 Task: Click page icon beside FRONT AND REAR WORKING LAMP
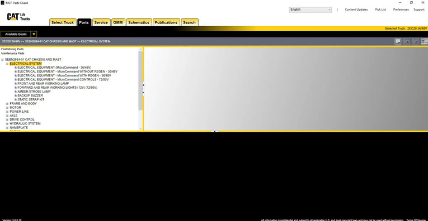16,84
